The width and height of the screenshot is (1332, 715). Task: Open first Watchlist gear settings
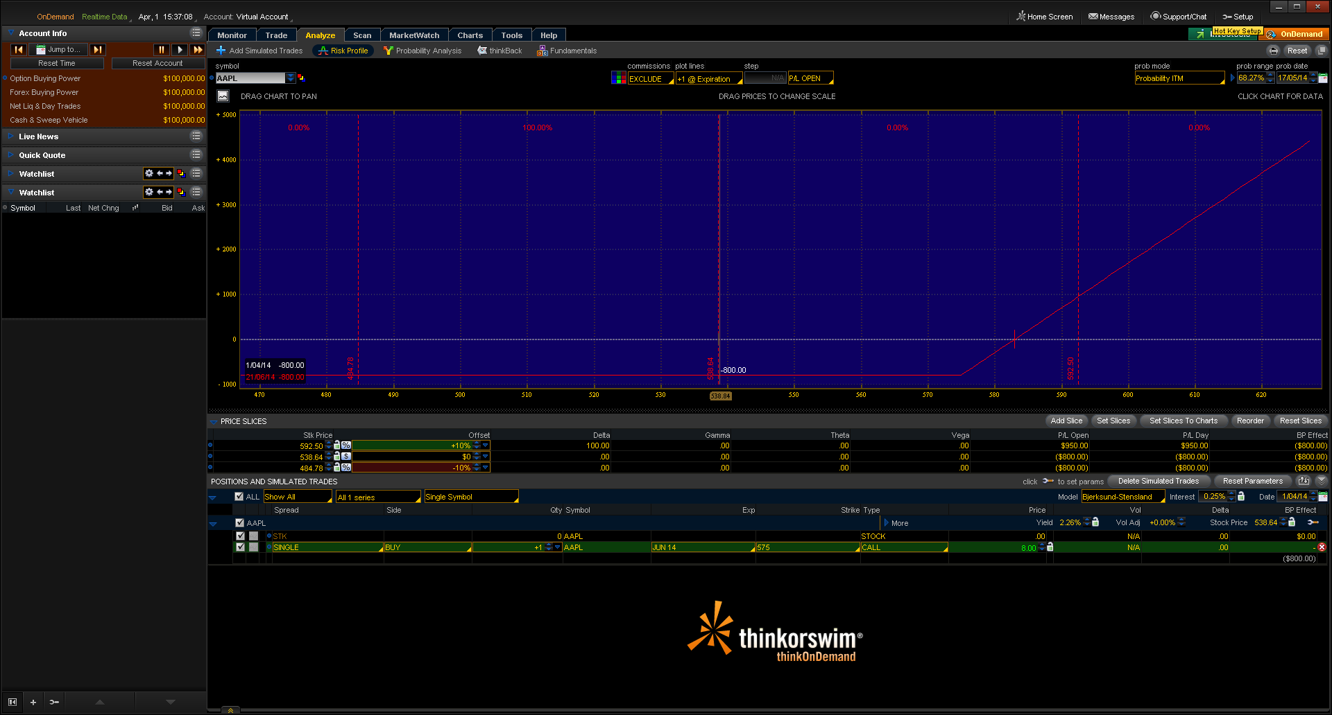pyautogui.click(x=148, y=173)
